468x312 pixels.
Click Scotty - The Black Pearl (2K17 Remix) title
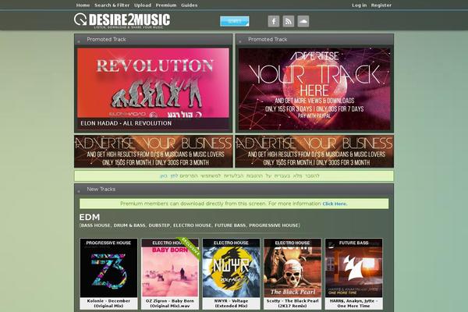tap(292, 303)
